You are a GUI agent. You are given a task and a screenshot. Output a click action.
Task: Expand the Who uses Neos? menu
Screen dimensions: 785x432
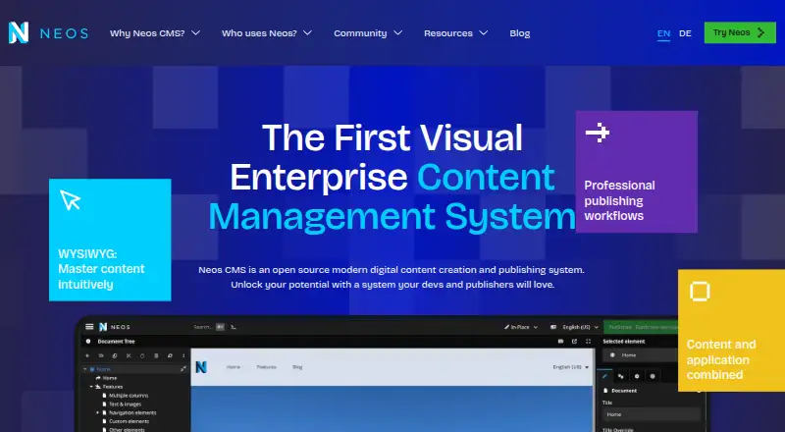tap(267, 33)
